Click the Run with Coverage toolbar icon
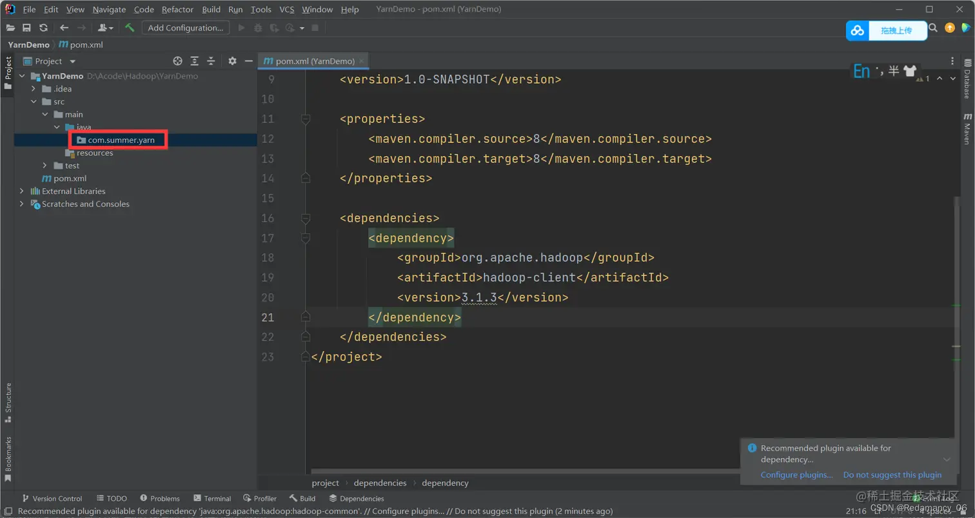975x518 pixels. pos(274,28)
